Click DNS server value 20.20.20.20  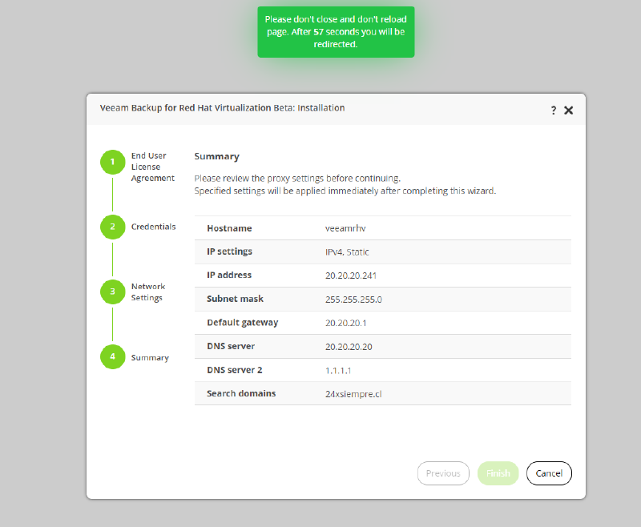point(349,347)
